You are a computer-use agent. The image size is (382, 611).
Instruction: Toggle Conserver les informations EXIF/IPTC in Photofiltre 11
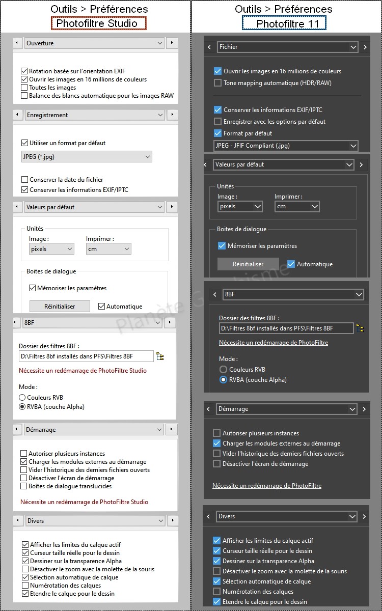click(218, 110)
